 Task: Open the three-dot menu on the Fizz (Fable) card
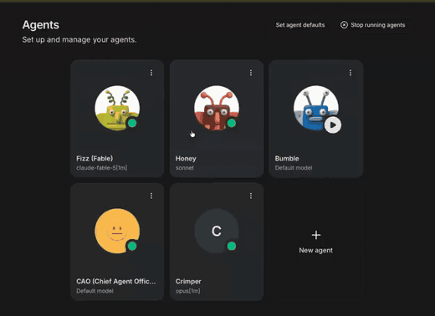coord(151,73)
